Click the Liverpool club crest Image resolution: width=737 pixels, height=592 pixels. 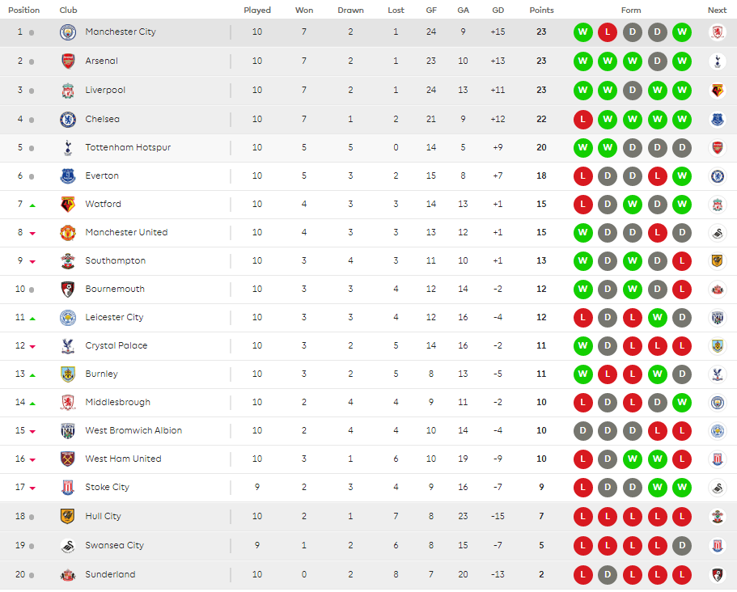[x=68, y=91]
